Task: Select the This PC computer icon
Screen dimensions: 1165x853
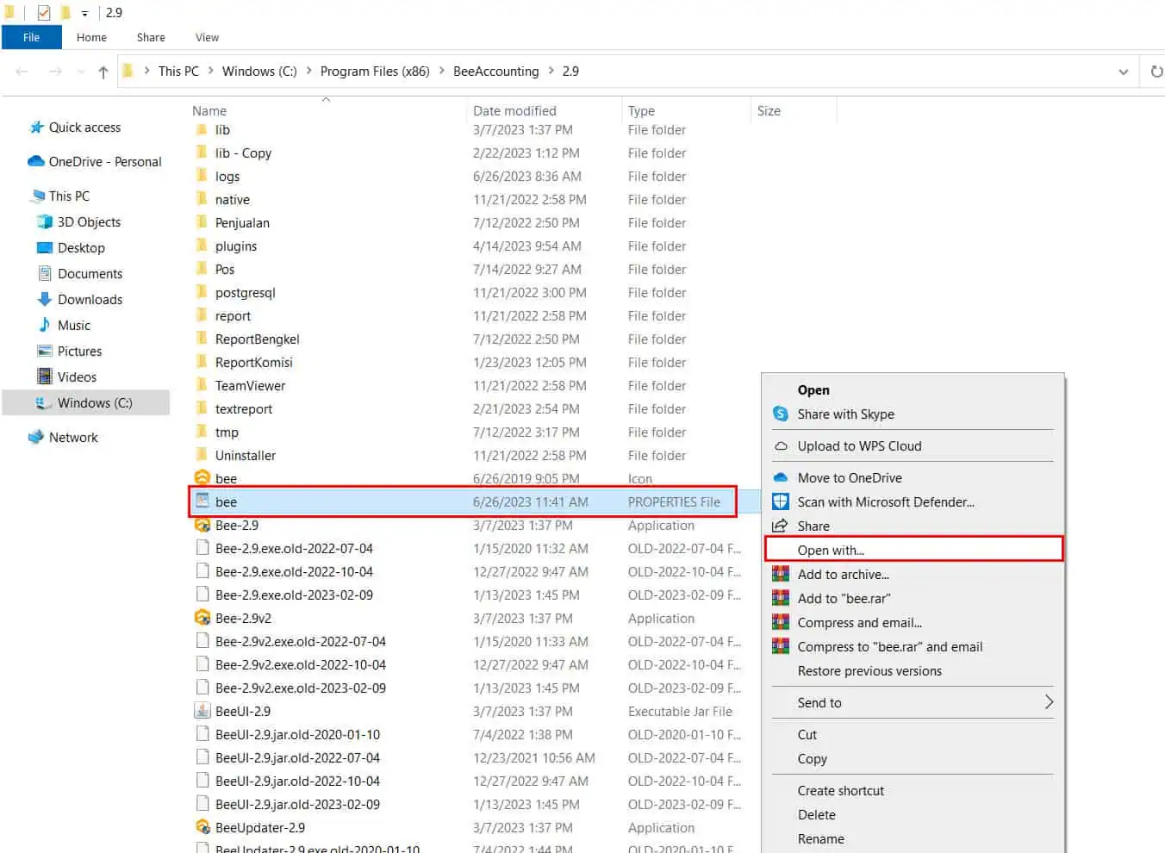Action: (37, 196)
